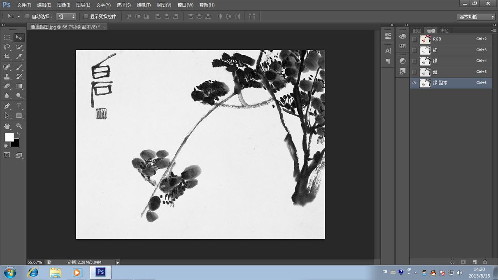
Task: Select the Zoom tool
Action: point(19,126)
